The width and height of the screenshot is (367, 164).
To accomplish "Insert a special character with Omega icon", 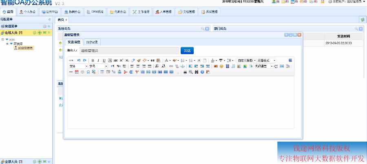I will (x=88, y=72).
